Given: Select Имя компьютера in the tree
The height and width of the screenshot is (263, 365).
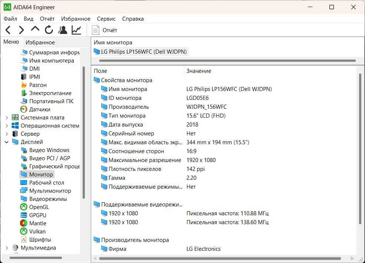Looking at the screenshot, I should tap(47, 61).
